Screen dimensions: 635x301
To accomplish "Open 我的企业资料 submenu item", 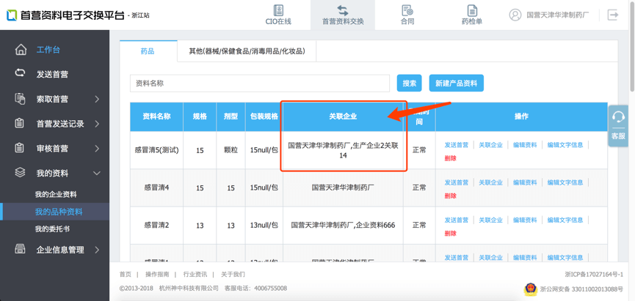I will click(56, 194).
